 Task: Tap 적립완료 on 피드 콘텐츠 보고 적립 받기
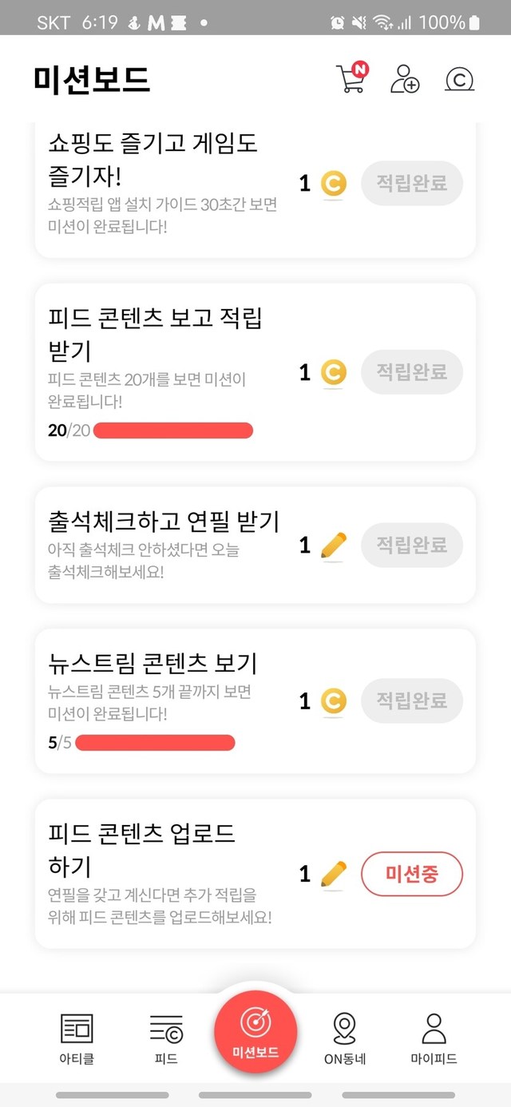412,372
